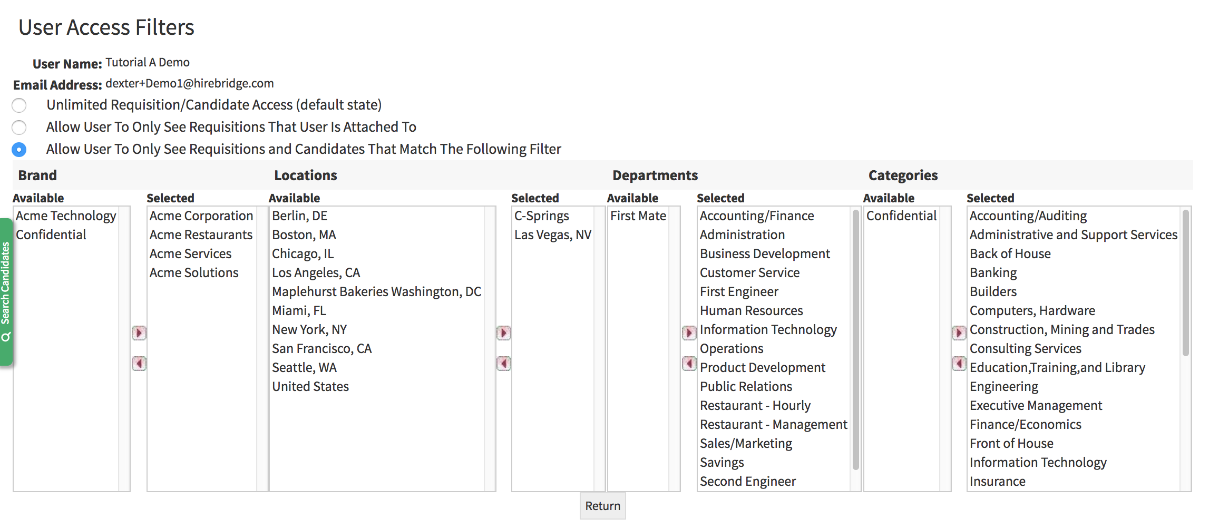This screenshot has height=528, width=1209.
Task: Choose Maplehurst Bakeries Washington, DC location
Action: click(x=376, y=292)
